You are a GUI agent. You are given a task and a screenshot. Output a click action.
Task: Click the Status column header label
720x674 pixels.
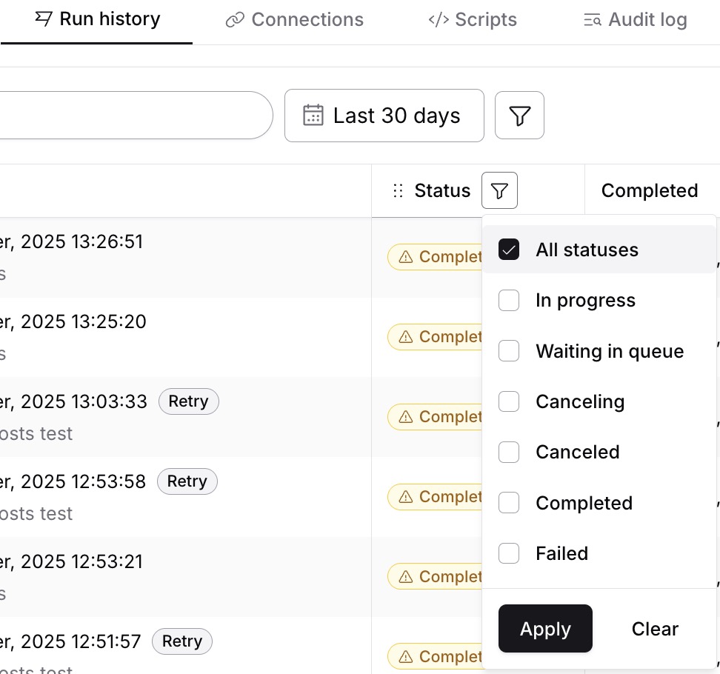tap(442, 190)
